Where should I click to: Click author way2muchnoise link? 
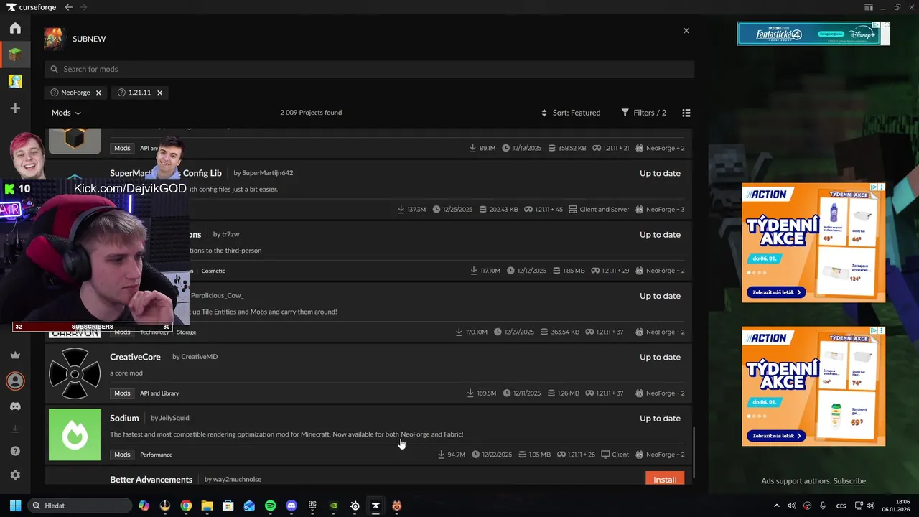237,479
